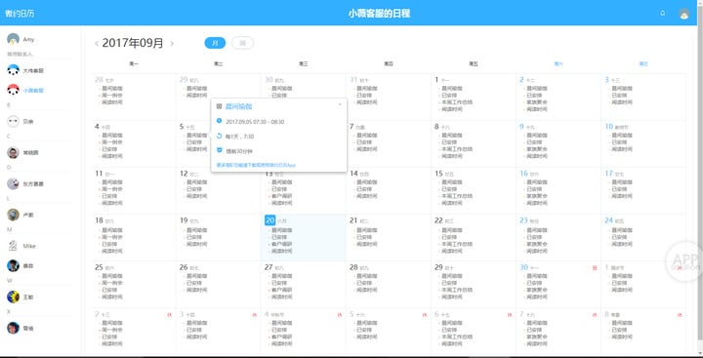Image resolution: width=703 pixels, height=358 pixels.
Task: Select date 10 in the Sunday column
Action: (x=608, y=127)
